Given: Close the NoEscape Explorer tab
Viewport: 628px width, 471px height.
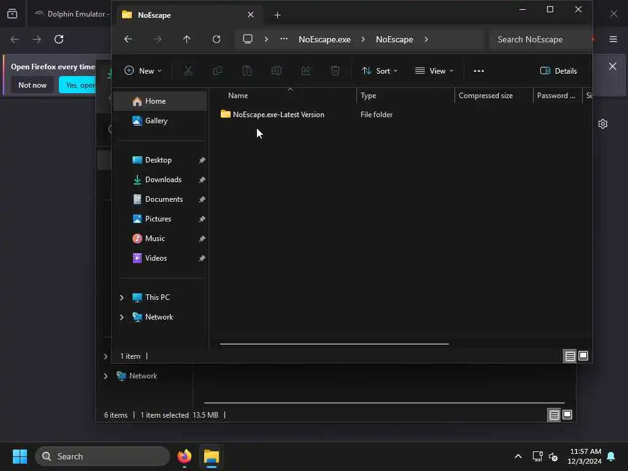Looking at the screenshot, I should click(251, 15).
